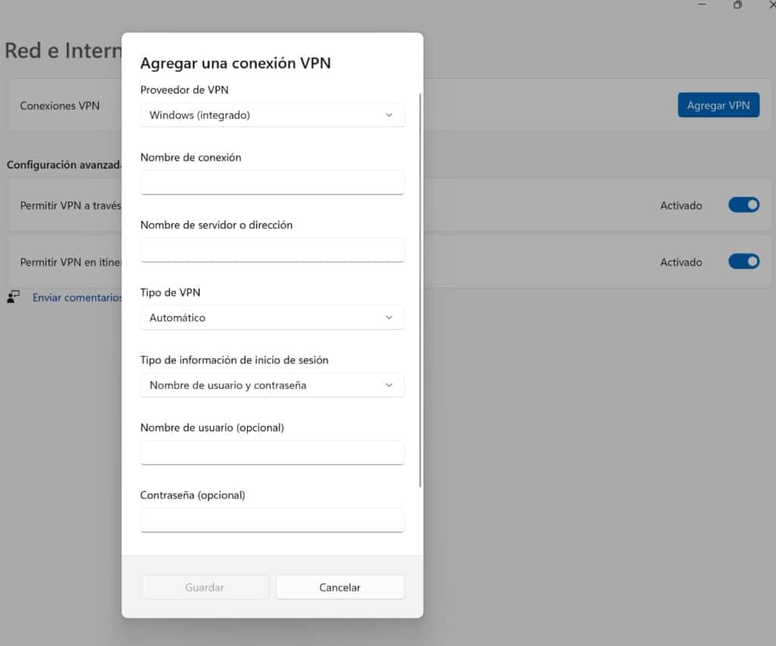Toggle the Permitir VPN a través switch
Viewport: 776px width, 646px height.
pyautogui.click(x=744, y=204)
